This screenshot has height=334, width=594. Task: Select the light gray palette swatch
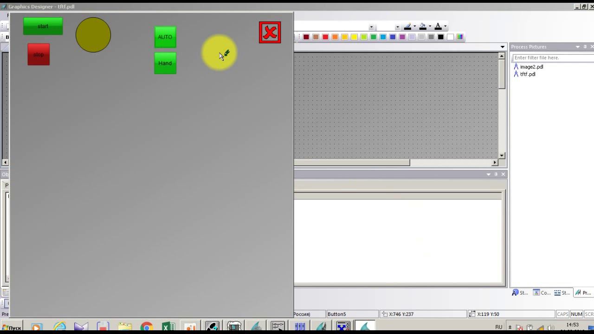pos(421,37)
